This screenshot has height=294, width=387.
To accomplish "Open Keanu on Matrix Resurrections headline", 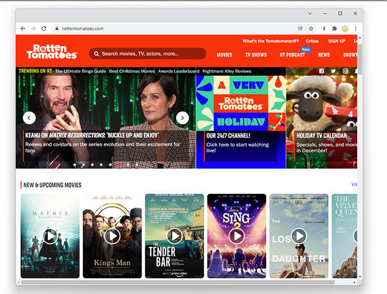I will [x=92, y=136].
